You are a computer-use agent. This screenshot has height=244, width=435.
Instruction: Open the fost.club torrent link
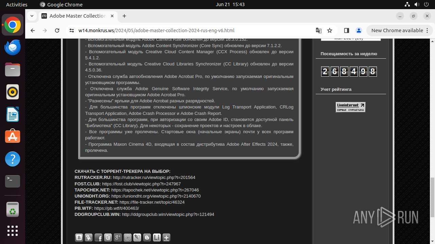(x=141, y=184)
